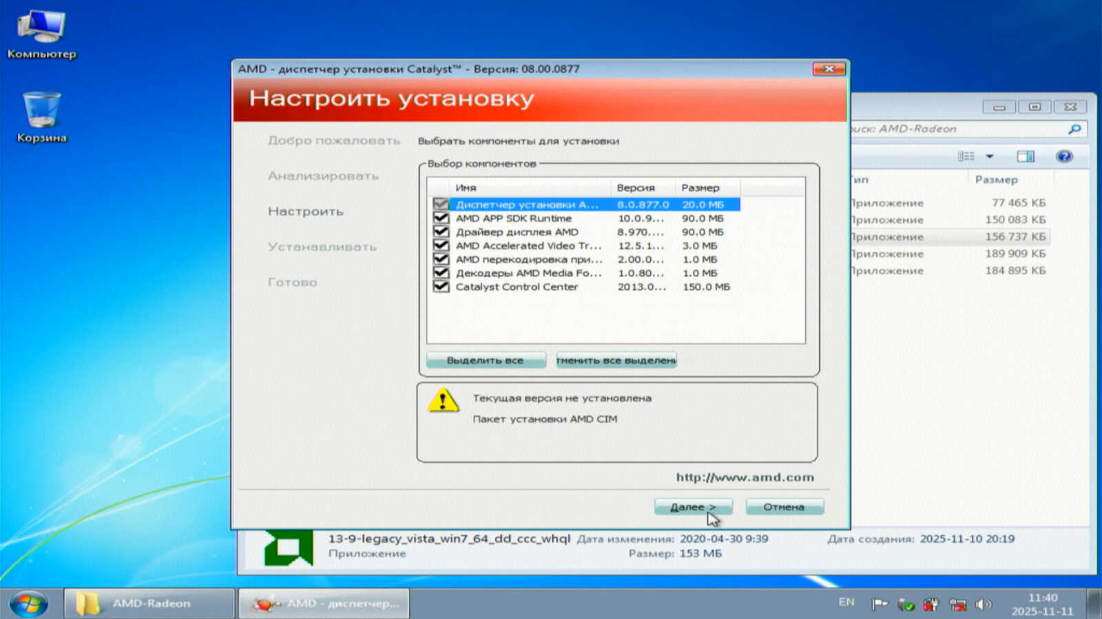The image size is (1102, 619).
Task: Click the Готово step label
Action: (x=293, y=282)
